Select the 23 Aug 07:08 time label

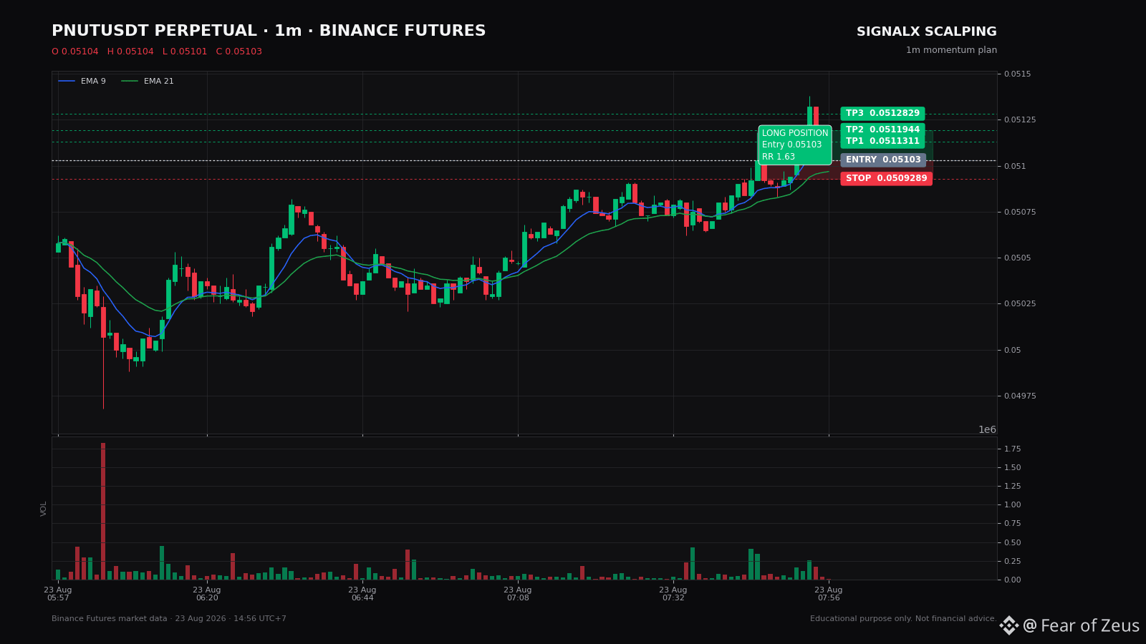(x=518, y=594)
